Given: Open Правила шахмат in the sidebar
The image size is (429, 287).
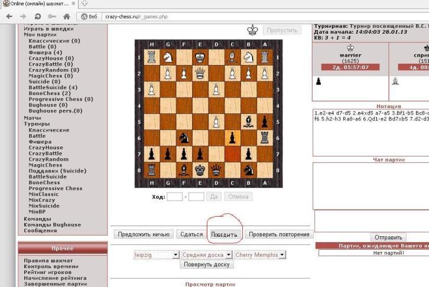Looking at the screenshot, I should (x=48, y=260).
